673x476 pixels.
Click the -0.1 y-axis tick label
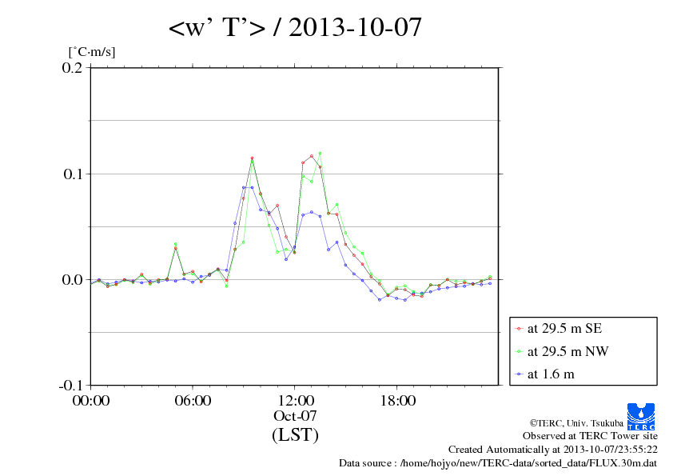click(x=71, y=385)
